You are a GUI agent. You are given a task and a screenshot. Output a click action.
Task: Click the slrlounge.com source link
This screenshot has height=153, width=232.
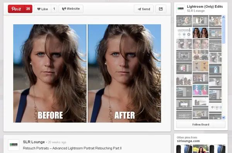(188, 141)
